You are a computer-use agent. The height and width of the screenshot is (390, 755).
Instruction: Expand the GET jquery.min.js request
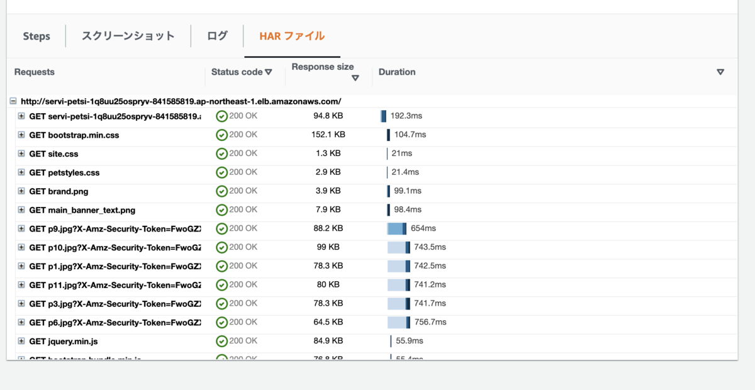[x=21, y=342]
